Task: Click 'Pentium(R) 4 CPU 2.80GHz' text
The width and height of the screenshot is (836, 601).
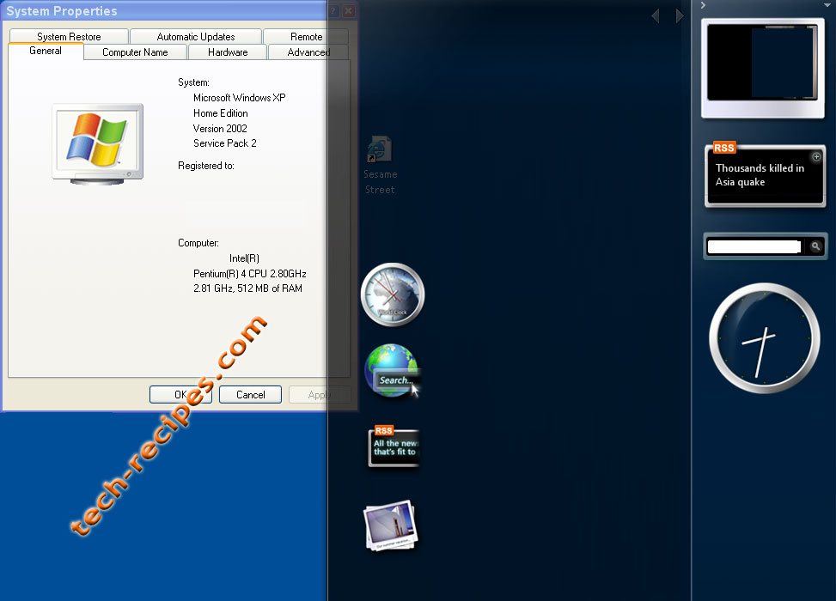Action: coord(249,273)
